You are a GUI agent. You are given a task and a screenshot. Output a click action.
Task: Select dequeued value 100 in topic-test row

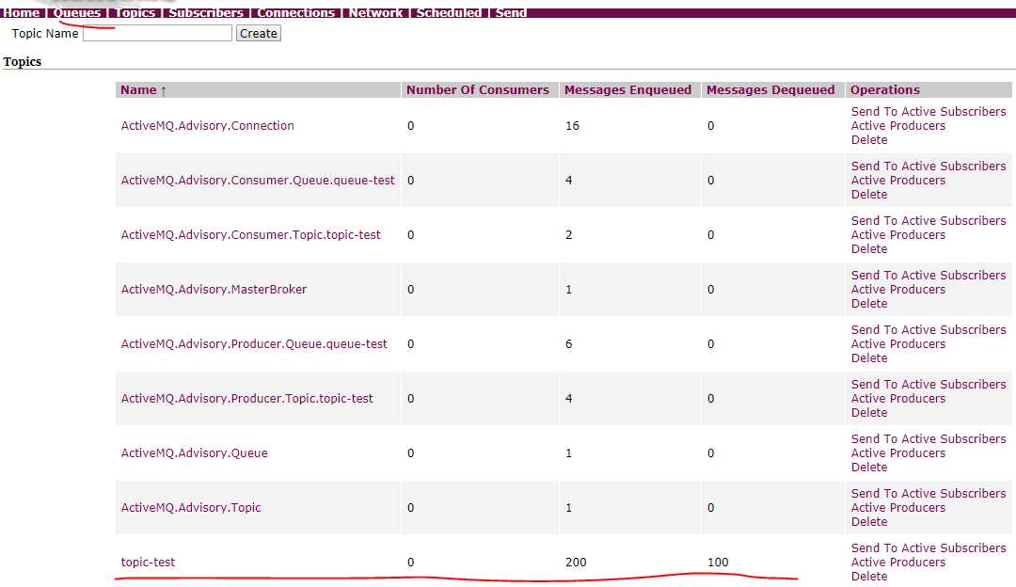click(717, 562)
